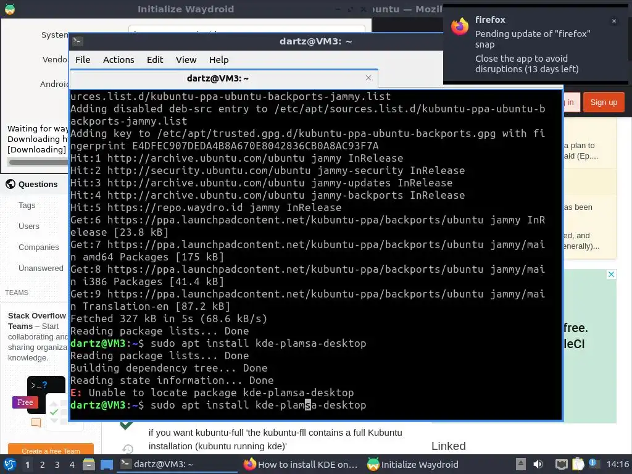Click the Firefox logo in the notification
632x474 pixels.
459,27
